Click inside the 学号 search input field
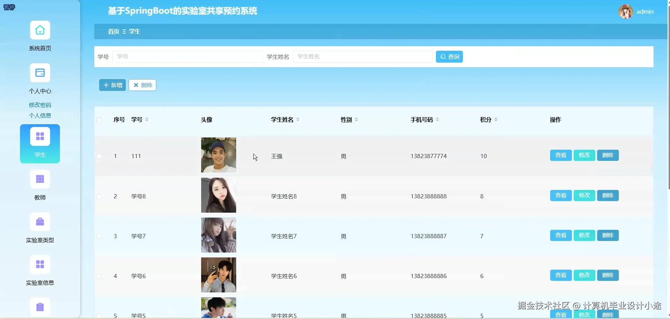The width and height of the screenshot is (670, 319). click(188, 56)
